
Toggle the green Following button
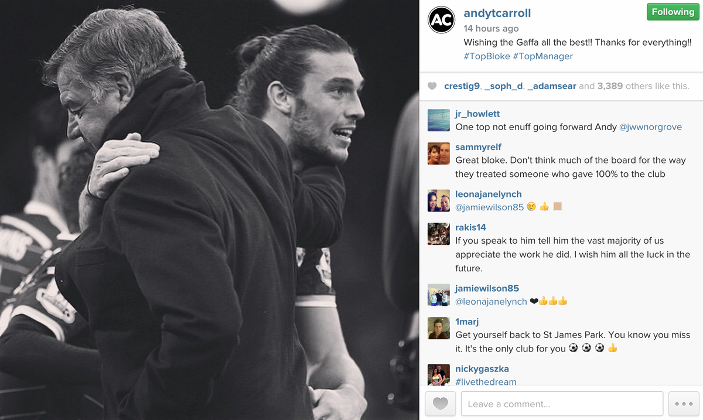pyautogui.click(x=673, y=12)
